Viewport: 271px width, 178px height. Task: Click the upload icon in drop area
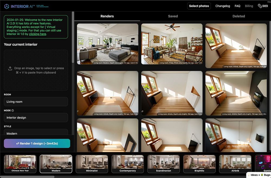click(x=10, y=68)
